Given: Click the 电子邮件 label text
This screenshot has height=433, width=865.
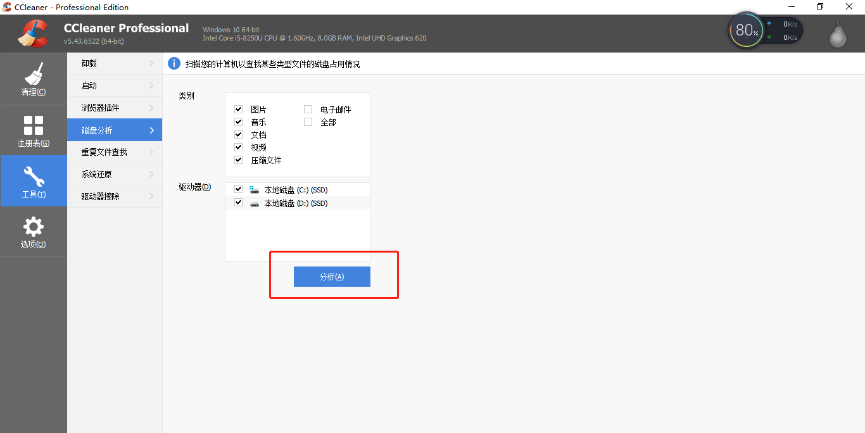Looking at the screenshot, I should [336, 110].
